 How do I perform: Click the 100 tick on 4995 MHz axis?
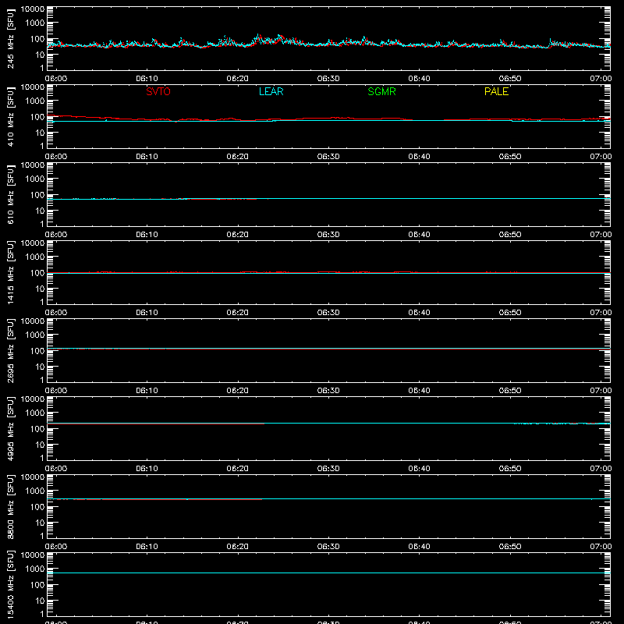(x=37, y=429)
